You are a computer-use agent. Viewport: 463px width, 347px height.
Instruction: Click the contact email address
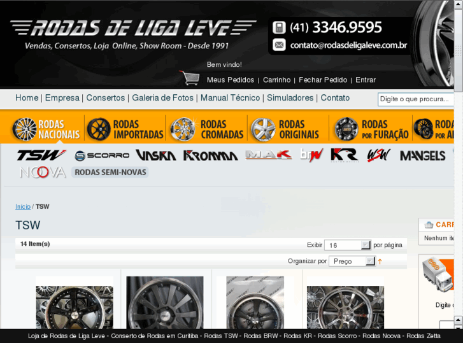tap(348, 45)
